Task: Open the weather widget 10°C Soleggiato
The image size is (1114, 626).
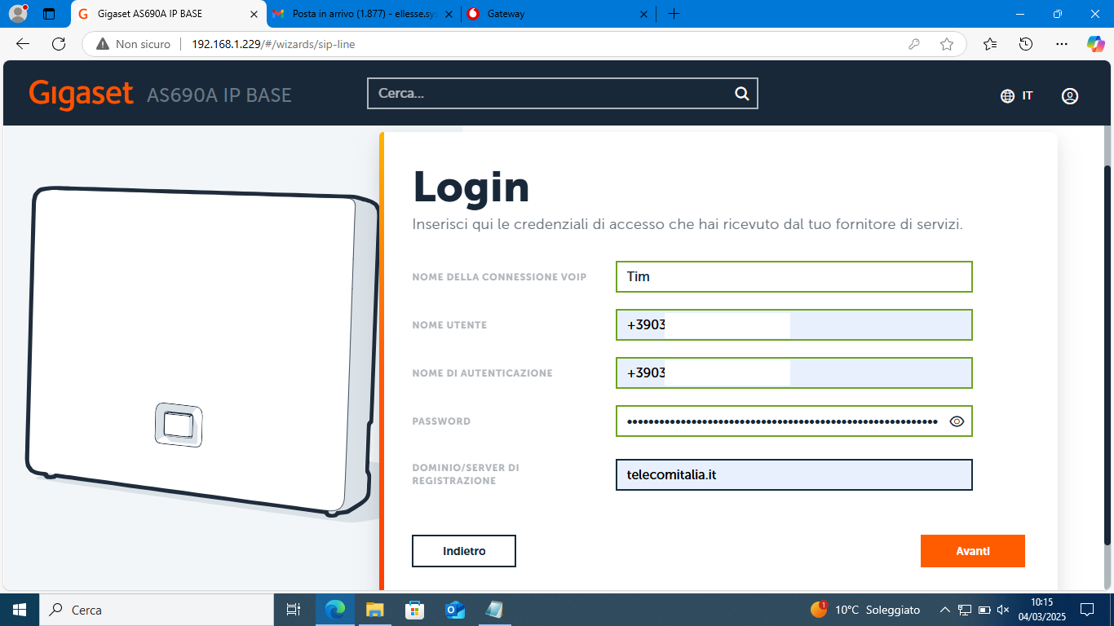Action: pyautogui.click(x=865, y=610)
